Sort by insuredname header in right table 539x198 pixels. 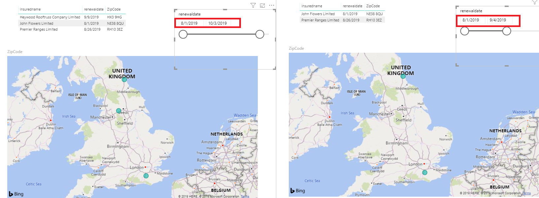click(x=312, y=6)
